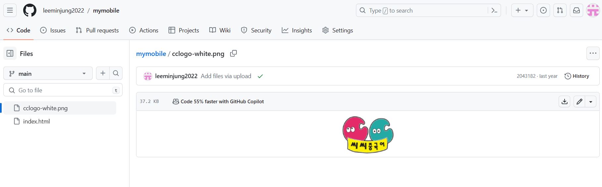
Task: View commit status green checkmark
Action: tap(260, 76)
